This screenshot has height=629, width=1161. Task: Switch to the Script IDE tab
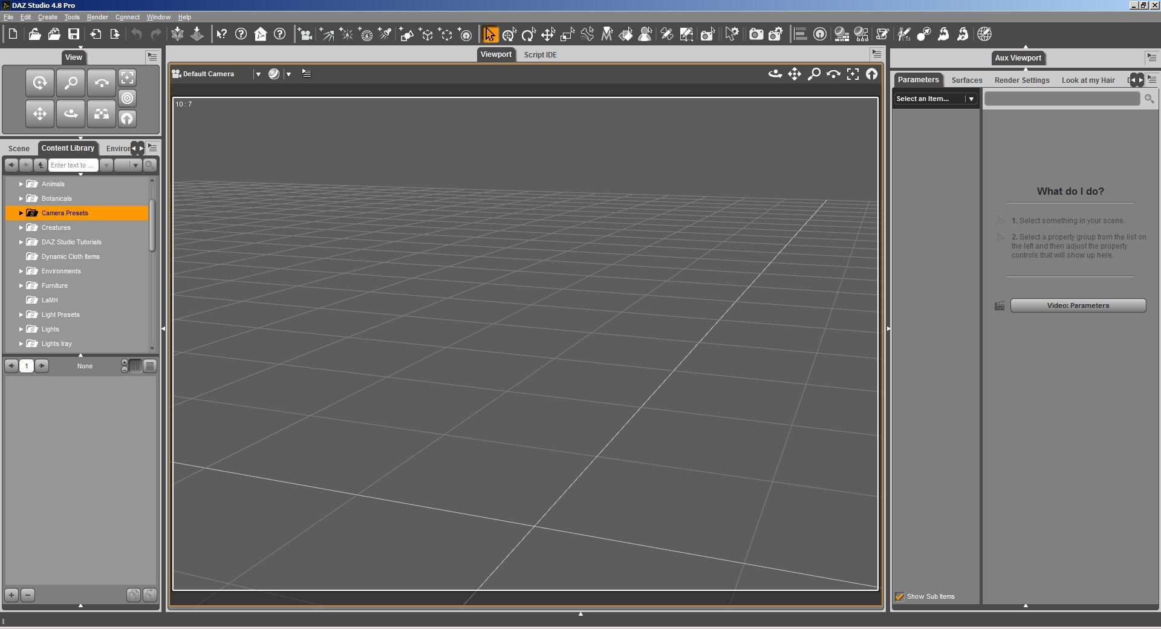coord(540,54)
